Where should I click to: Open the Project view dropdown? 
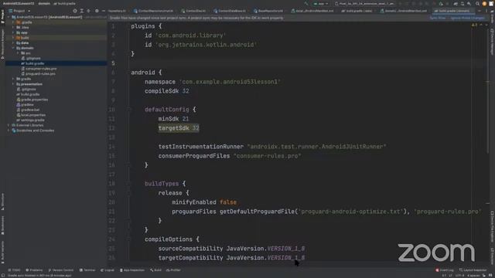(19, 11)
